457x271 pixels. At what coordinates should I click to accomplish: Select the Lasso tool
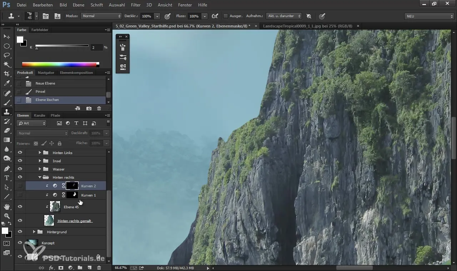tap(6, 55)
